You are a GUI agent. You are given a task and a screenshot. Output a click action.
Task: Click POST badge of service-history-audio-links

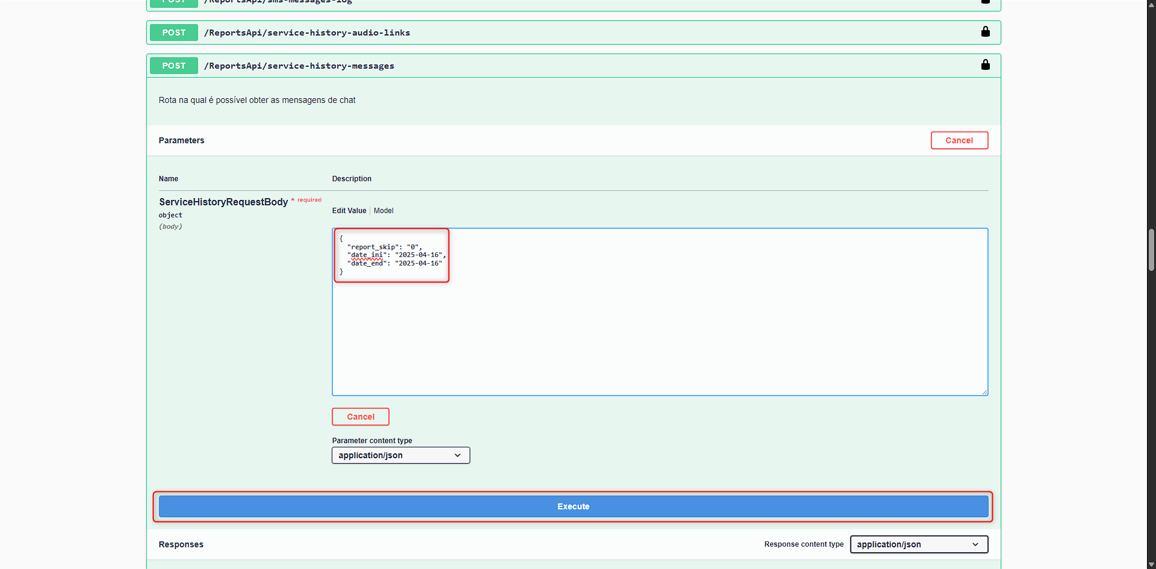click(173, 33)
